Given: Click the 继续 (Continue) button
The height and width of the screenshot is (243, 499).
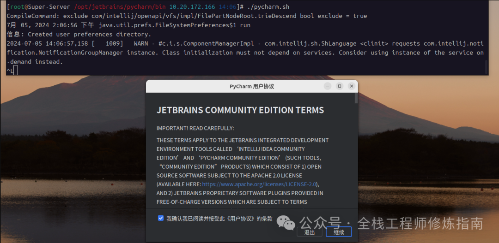Looking at the screenshot, I should (339, 232).
